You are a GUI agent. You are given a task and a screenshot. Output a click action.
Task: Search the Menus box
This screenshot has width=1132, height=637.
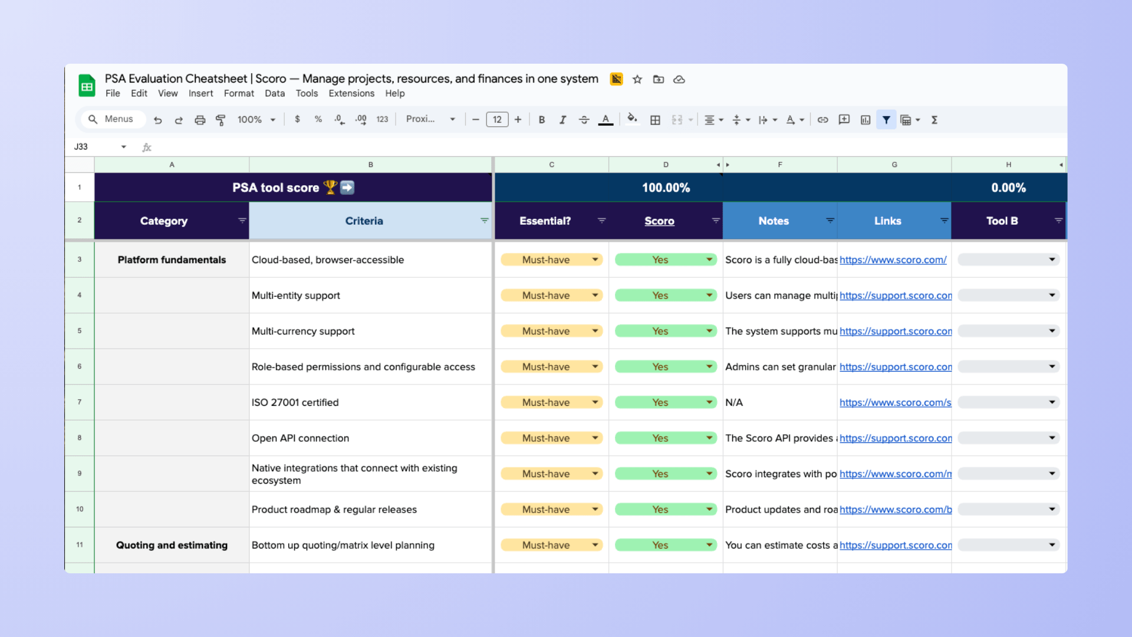(x=113, y=119)
